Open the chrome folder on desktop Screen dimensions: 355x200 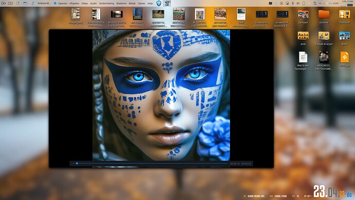pyautogui.click(x=324, y=16)
